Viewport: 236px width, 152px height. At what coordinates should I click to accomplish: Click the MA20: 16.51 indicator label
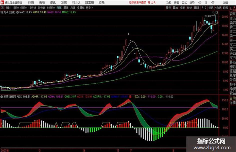click(54, 12)
